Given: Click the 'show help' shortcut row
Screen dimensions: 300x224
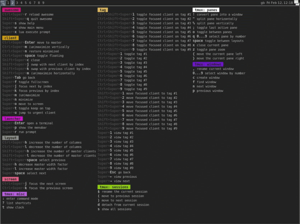Looking at the screenshot, I should tap(18, 23).
